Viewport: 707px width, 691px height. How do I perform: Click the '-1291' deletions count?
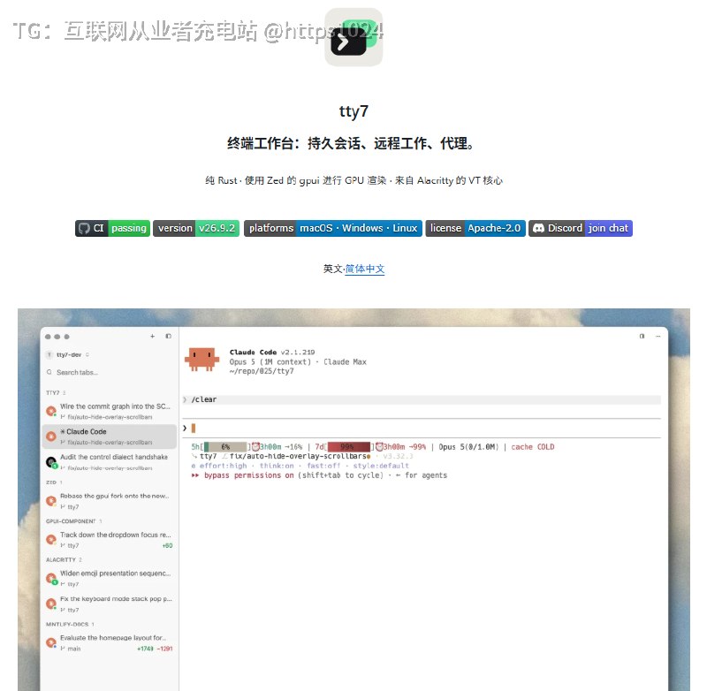click(165, 649)
